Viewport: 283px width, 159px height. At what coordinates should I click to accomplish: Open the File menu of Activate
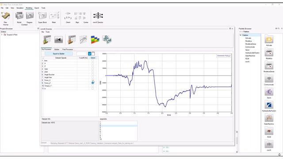[2, 8]
